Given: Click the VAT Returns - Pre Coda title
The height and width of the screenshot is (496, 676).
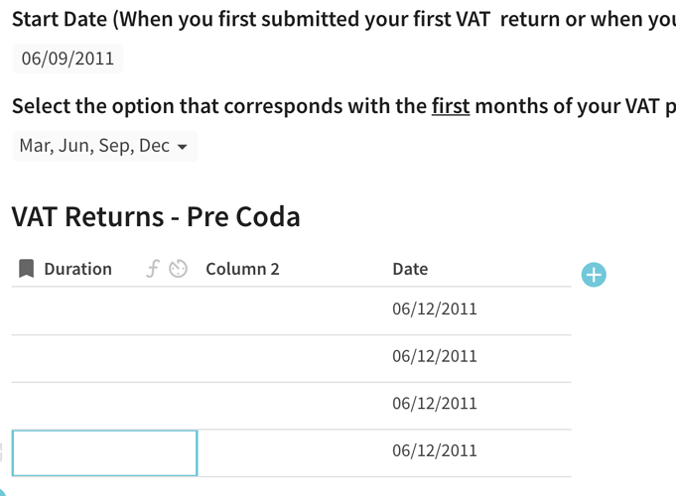Looking at the screenshot, I should [156, 216].
